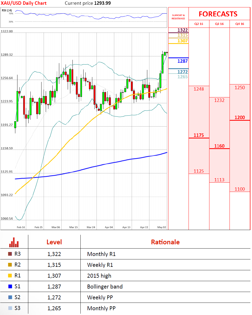Click the 1200 median forecast for Q4
252x315 pixels.
[x=240, y=118]
